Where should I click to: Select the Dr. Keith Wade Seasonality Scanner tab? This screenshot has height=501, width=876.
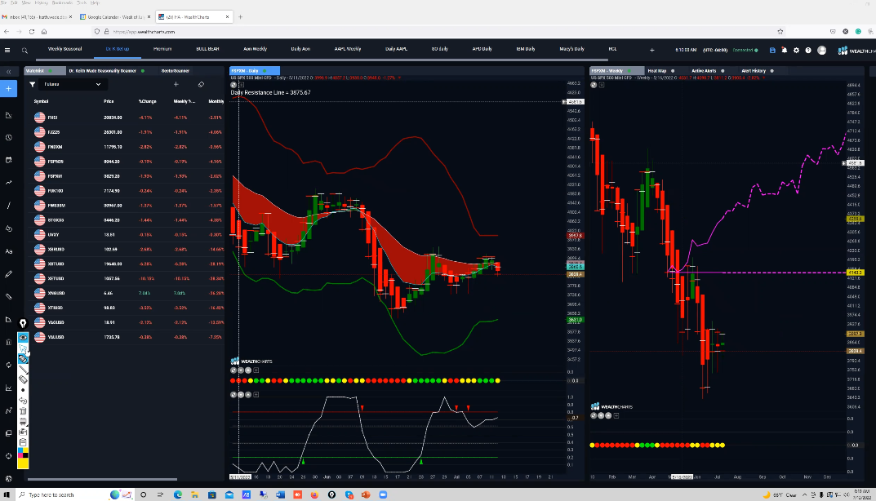coord(103,71)
